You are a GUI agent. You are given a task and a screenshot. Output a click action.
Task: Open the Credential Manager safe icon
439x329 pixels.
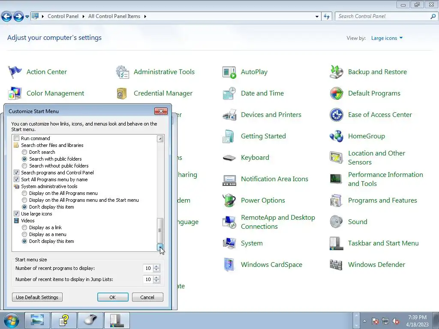pyautogui.click(x=122, y=93)
